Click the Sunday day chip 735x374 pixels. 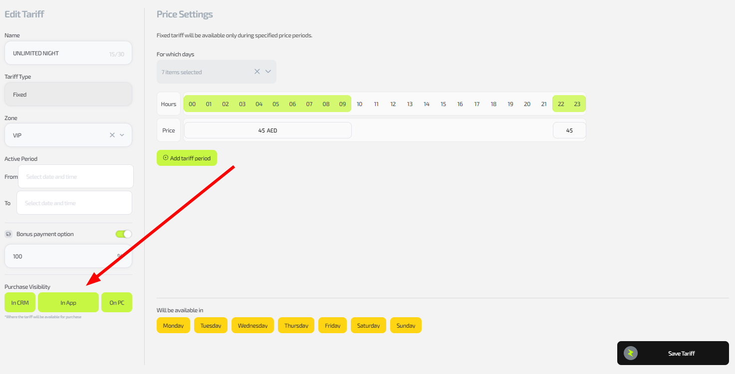[x=406, y=326]
